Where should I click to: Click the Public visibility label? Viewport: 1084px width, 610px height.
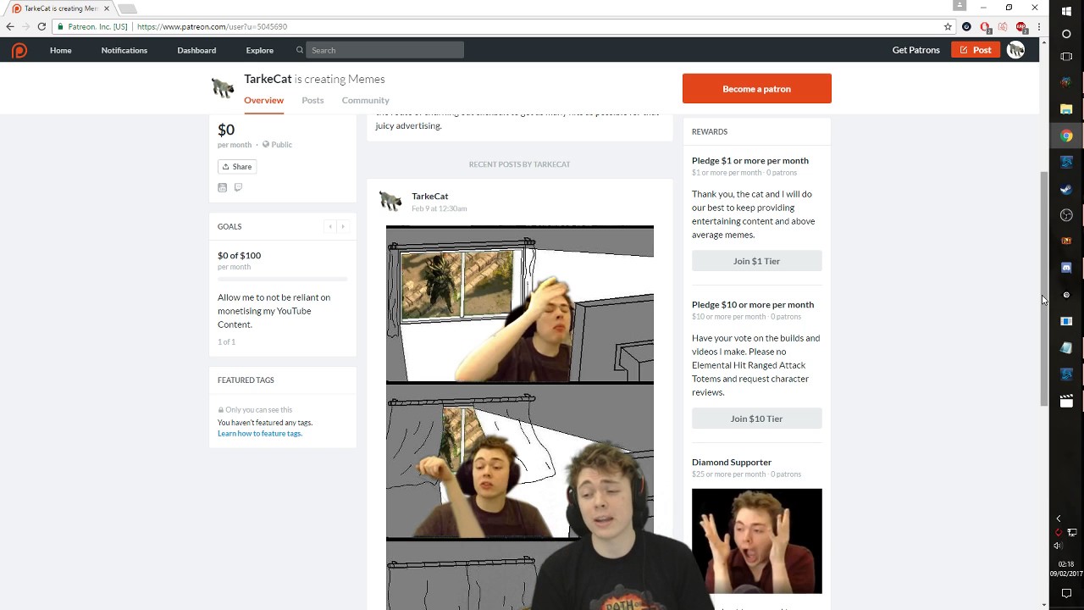tap(277, 145)
